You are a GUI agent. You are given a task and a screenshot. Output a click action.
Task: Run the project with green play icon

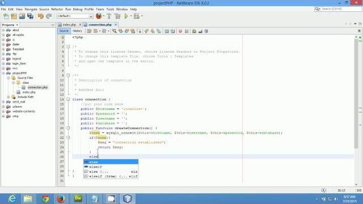(x=126, y=16)
